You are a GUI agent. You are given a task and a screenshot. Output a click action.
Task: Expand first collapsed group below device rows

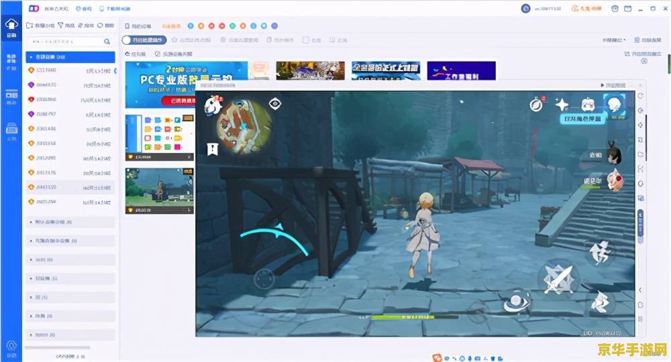(x=70, y=223)
